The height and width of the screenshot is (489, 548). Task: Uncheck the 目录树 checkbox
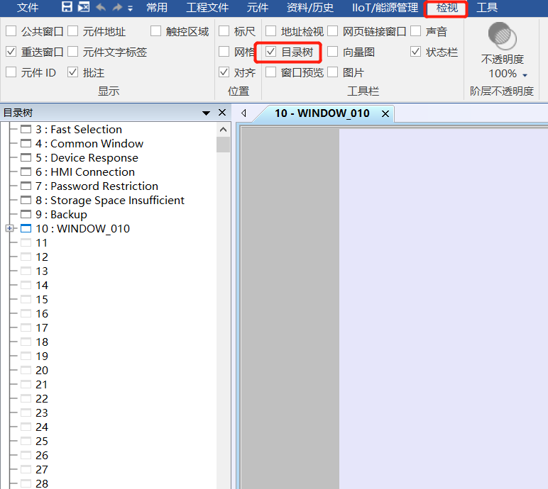(x=270, y=52)
